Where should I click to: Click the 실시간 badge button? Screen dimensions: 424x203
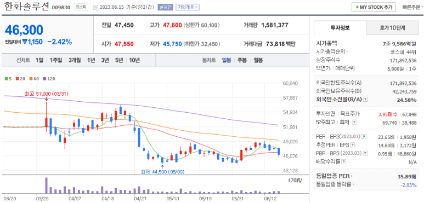coord(165,8)
